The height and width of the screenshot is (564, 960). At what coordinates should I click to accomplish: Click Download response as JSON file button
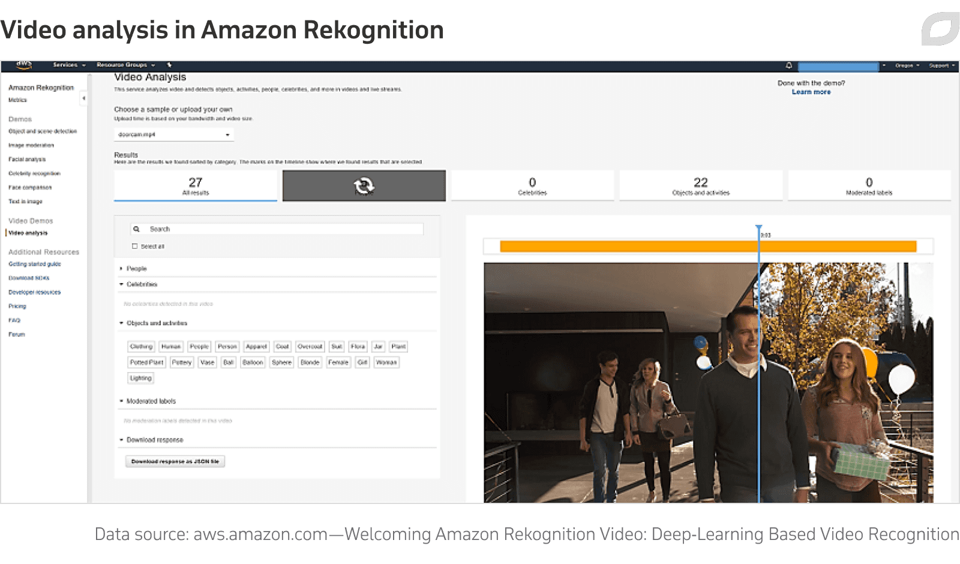click(x=175, y=461)
